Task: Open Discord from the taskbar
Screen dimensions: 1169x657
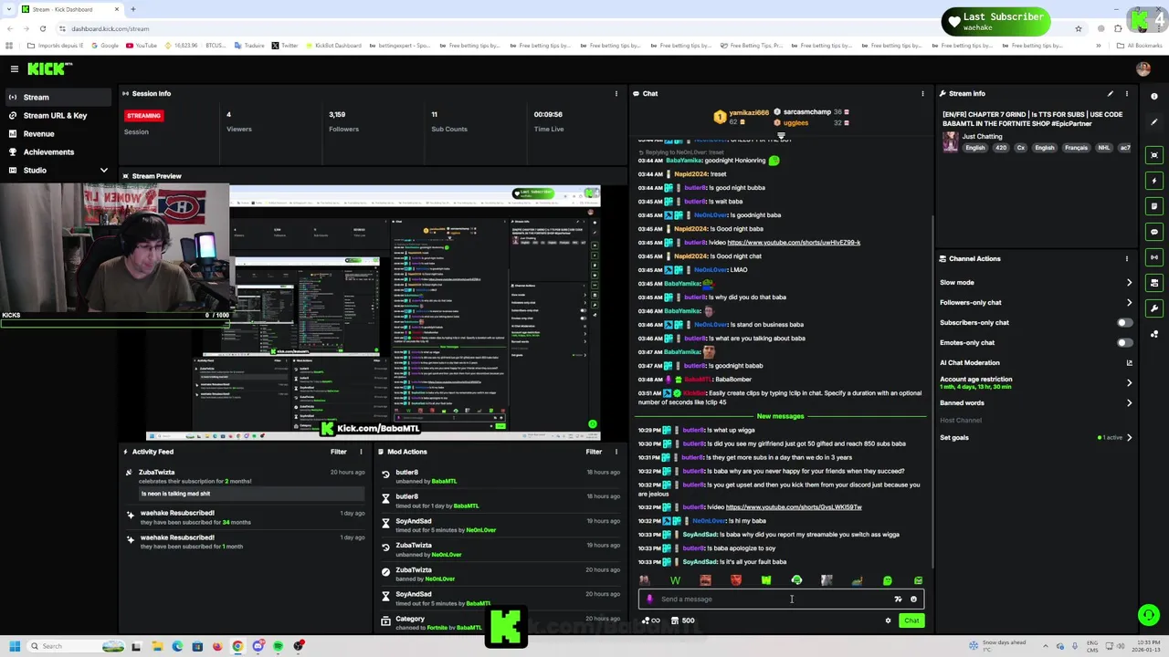Action: (258, 646)
